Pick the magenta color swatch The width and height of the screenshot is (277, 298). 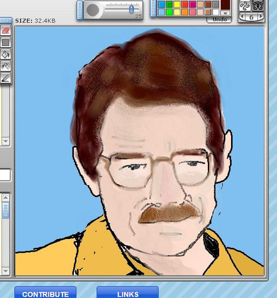point(192,5)
